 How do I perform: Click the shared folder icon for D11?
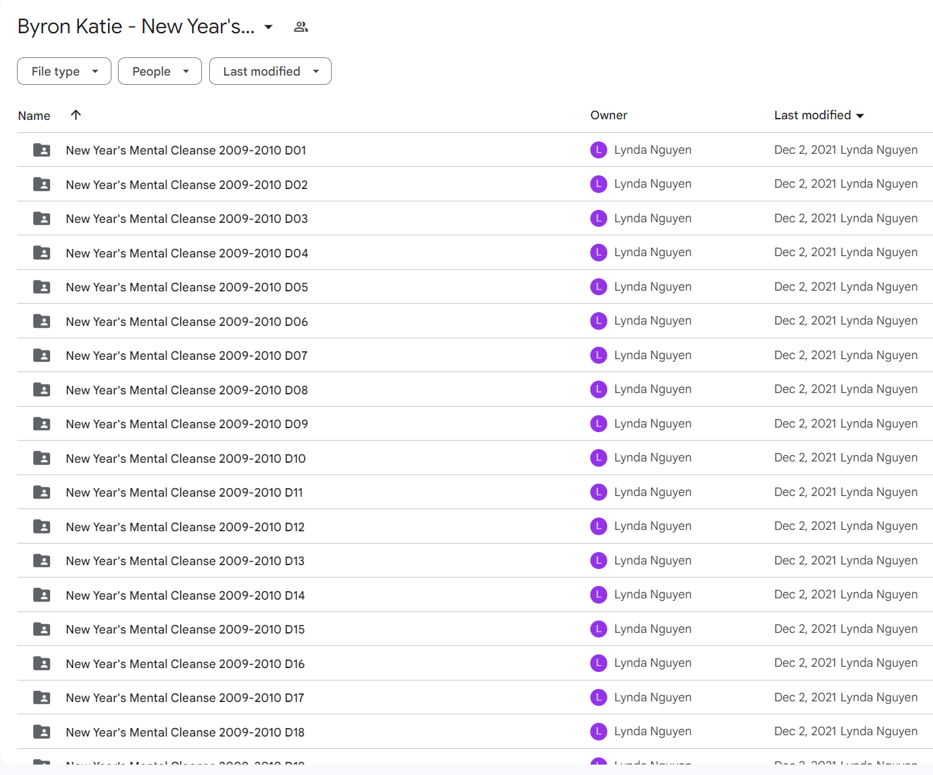(x=42, y=492)
